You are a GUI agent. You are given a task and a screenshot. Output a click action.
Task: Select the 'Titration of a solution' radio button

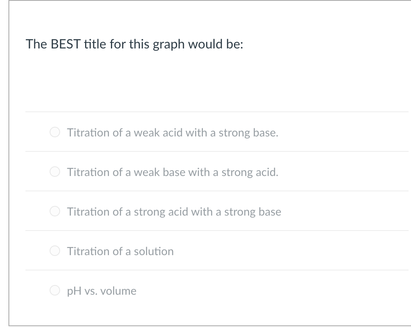tap(55, 251)
